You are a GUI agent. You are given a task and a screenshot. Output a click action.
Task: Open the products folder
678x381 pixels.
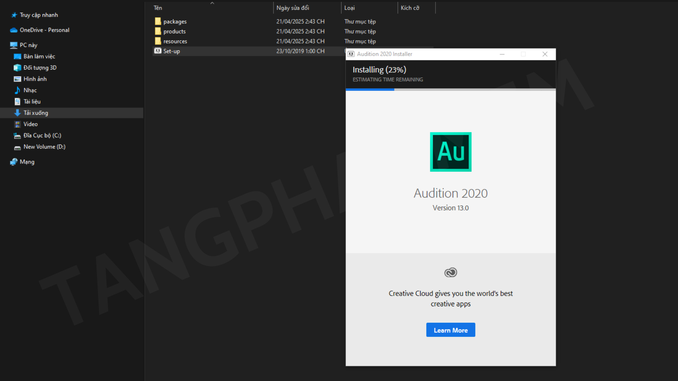click(x=174, y=31)
